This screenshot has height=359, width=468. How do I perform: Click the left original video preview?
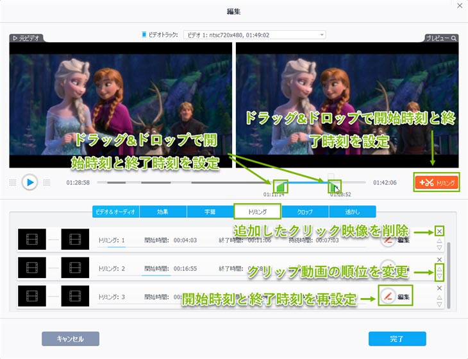pyautogui.click(x=121, y=105)
